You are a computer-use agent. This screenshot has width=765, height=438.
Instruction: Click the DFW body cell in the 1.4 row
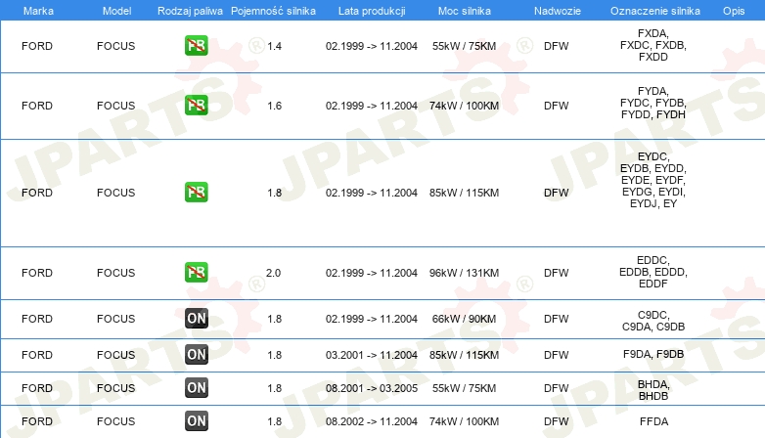click(x=557, y=46)
